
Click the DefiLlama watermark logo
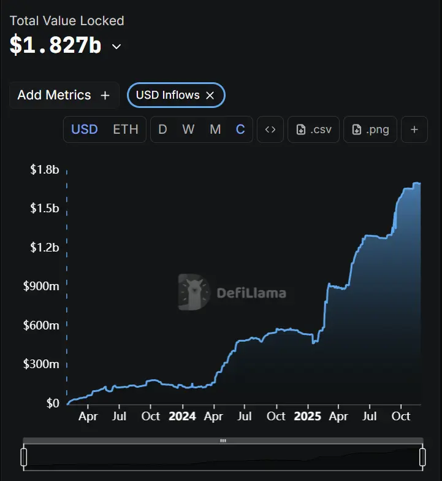(x=232, y=292)
